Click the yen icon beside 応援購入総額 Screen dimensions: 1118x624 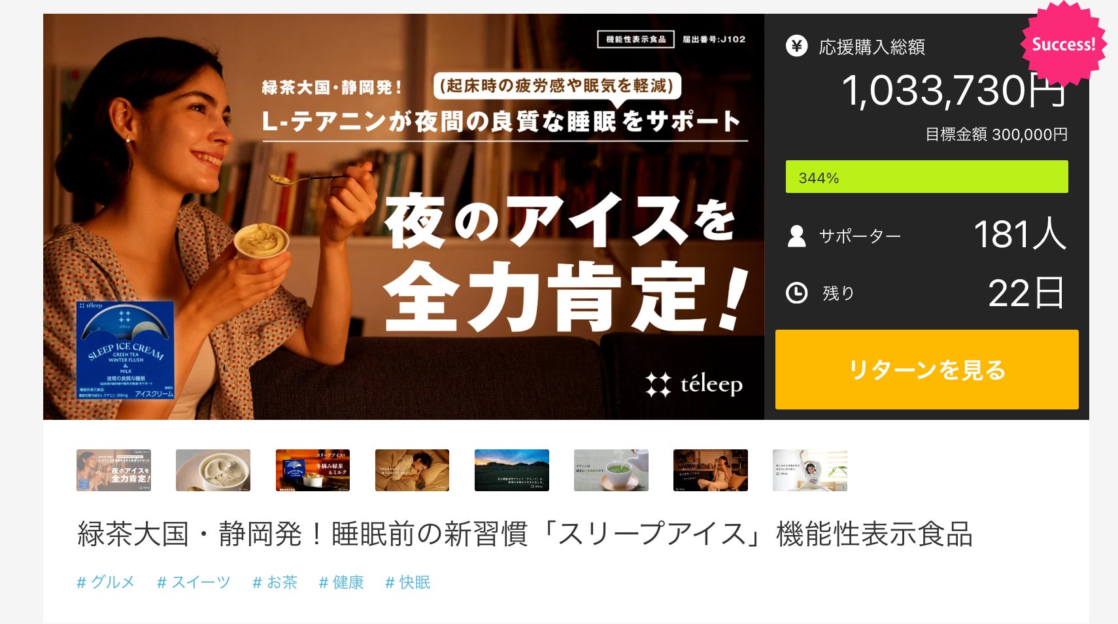coord(796,46)
